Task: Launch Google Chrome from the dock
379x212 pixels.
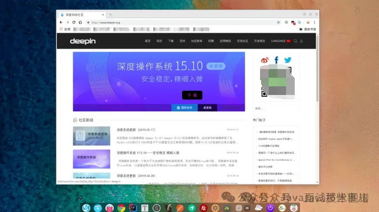Action: click(121, 208)
